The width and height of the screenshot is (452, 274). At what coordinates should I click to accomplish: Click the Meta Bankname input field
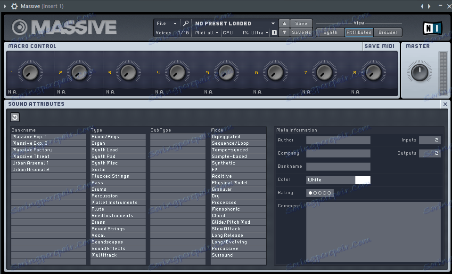coord(338,166)
